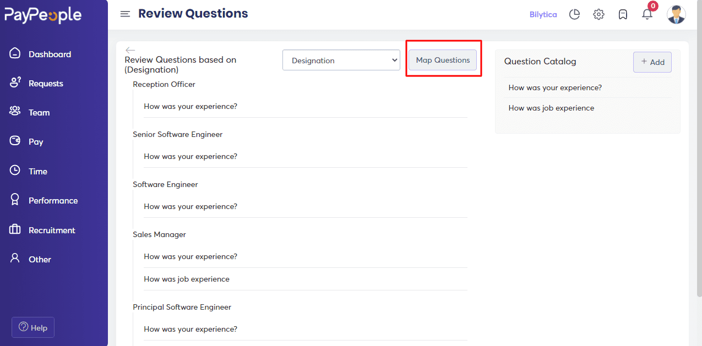This screenshot has height=346, width=702.
Task: Click the Pay wallet icon
Action: coord(15,141)
